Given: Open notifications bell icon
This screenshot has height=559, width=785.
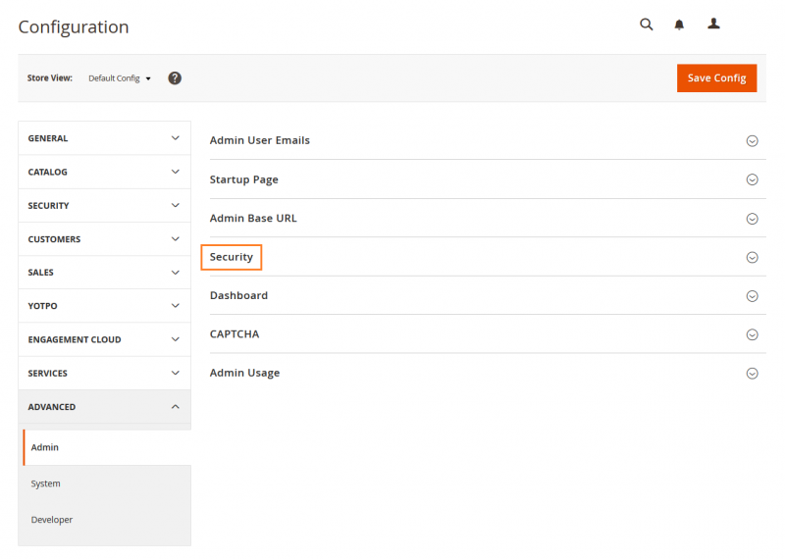Looking at the screenshot, I should tap(679, 25).
